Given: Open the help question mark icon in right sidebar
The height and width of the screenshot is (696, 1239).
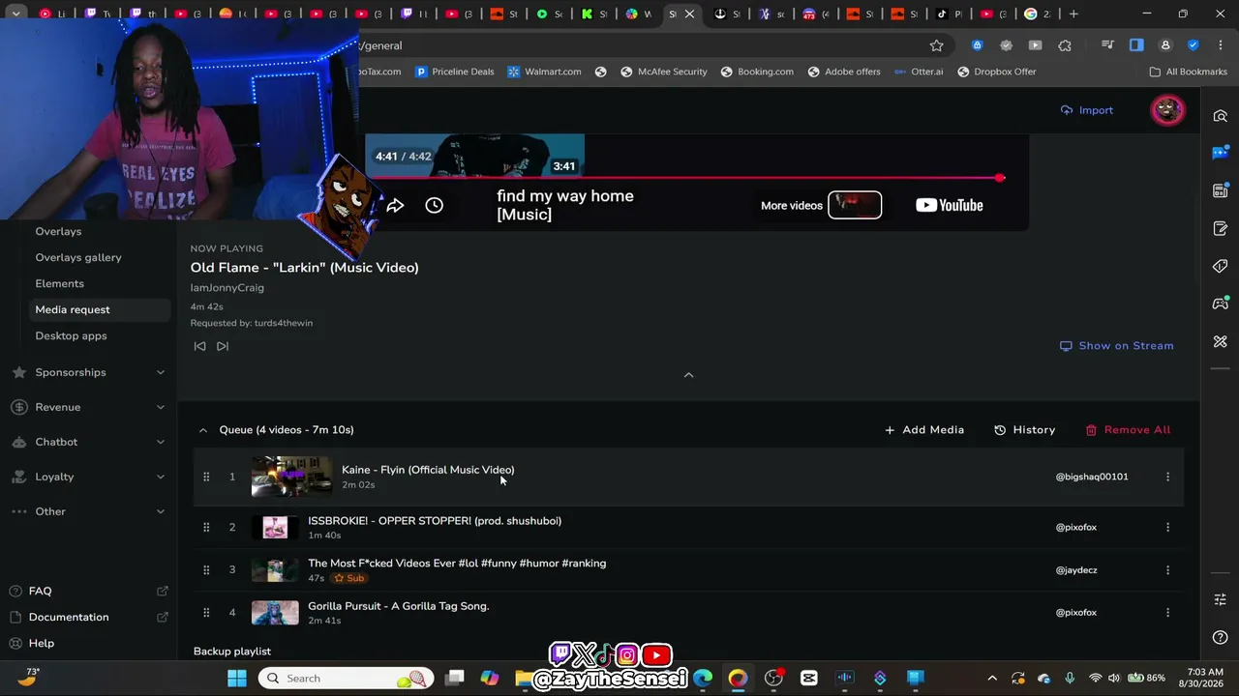Looking at the screenshot, I should 1221,638.
